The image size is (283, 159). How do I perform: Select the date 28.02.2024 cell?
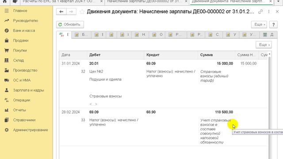(x=71, y=112)
